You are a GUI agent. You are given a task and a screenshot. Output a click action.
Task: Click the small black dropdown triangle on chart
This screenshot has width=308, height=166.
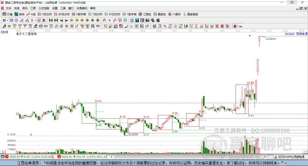tap(250, 36)
